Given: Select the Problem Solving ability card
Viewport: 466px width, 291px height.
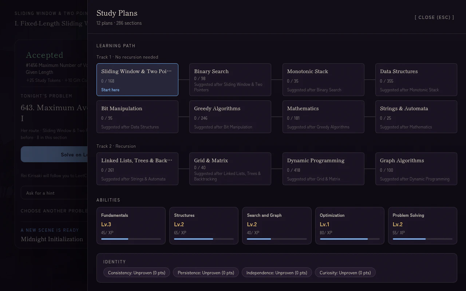Looking at the screenshot, I should [423, 226].
